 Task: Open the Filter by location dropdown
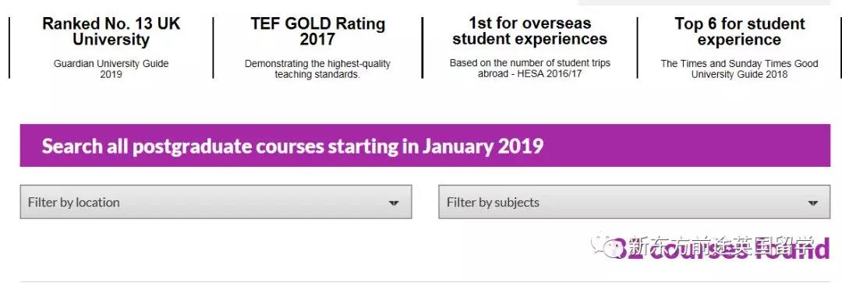point(216,202)
